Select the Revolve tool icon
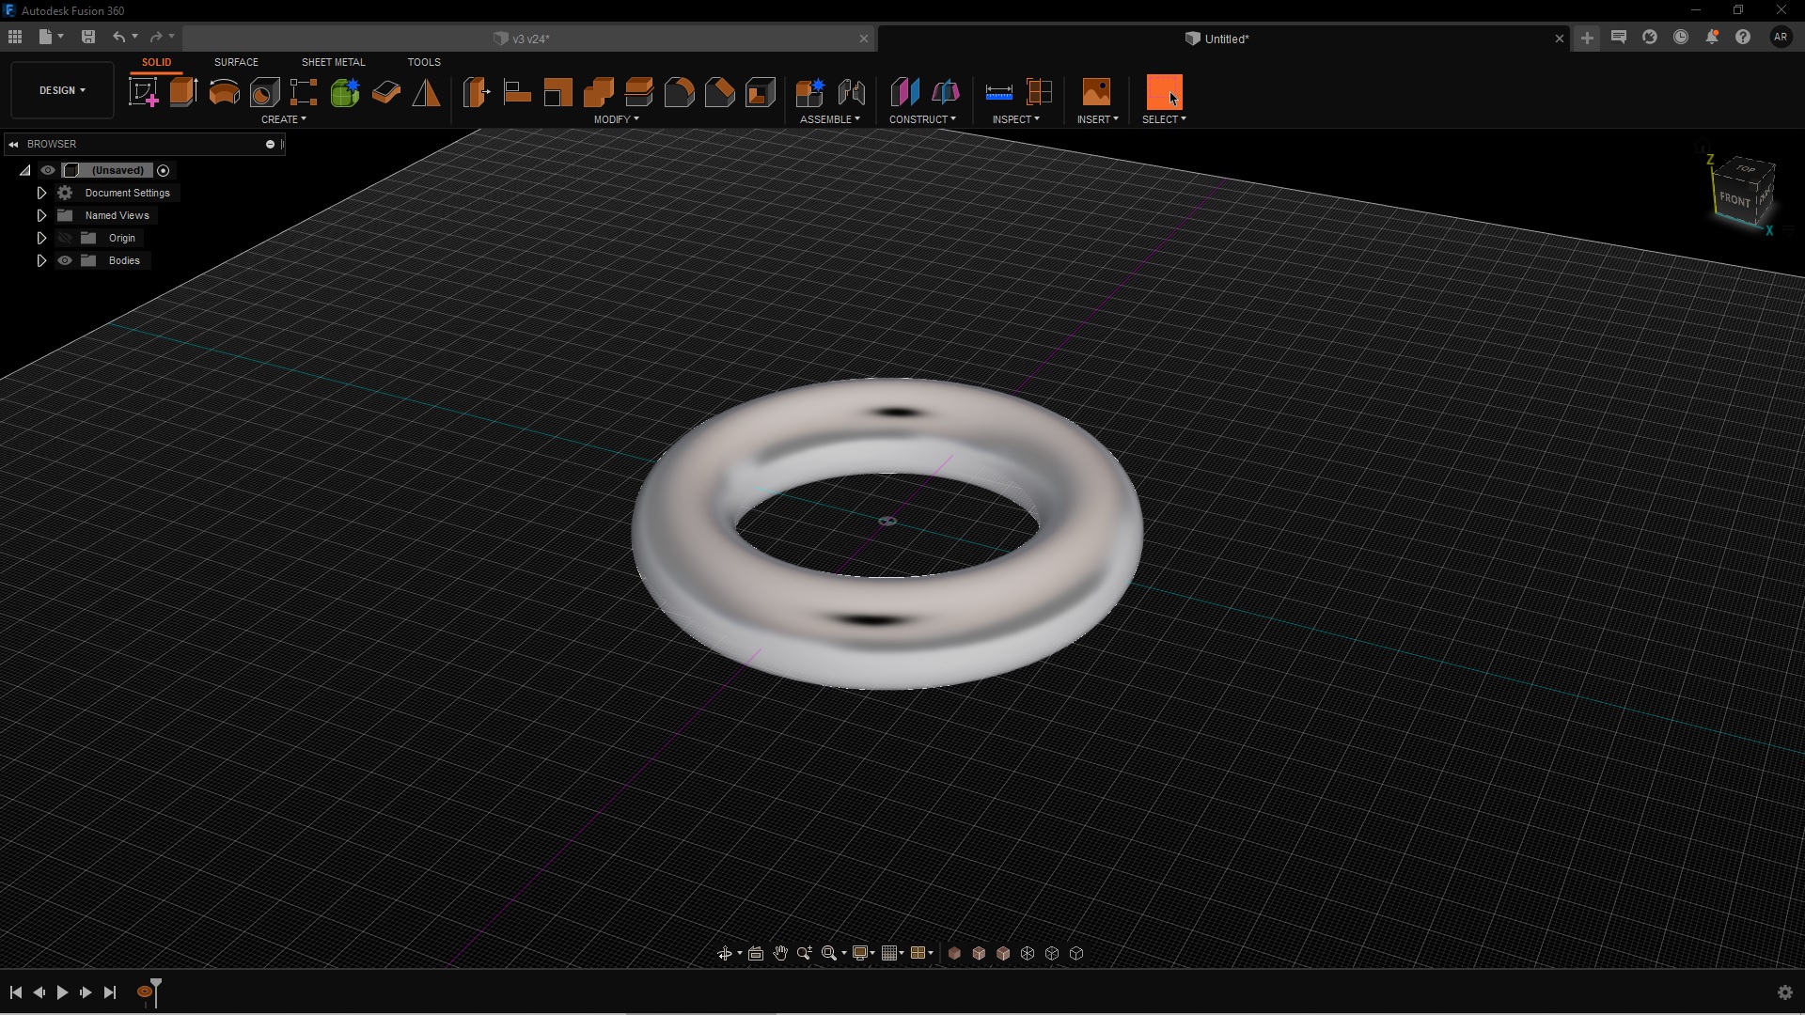Screen dimensions: 1805x1015 coord(224,92)
